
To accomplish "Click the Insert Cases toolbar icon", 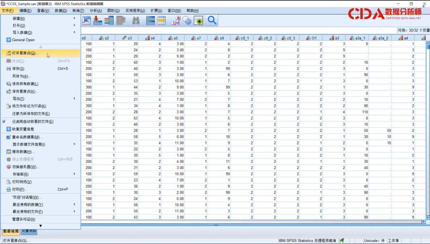I will point(98,21).
